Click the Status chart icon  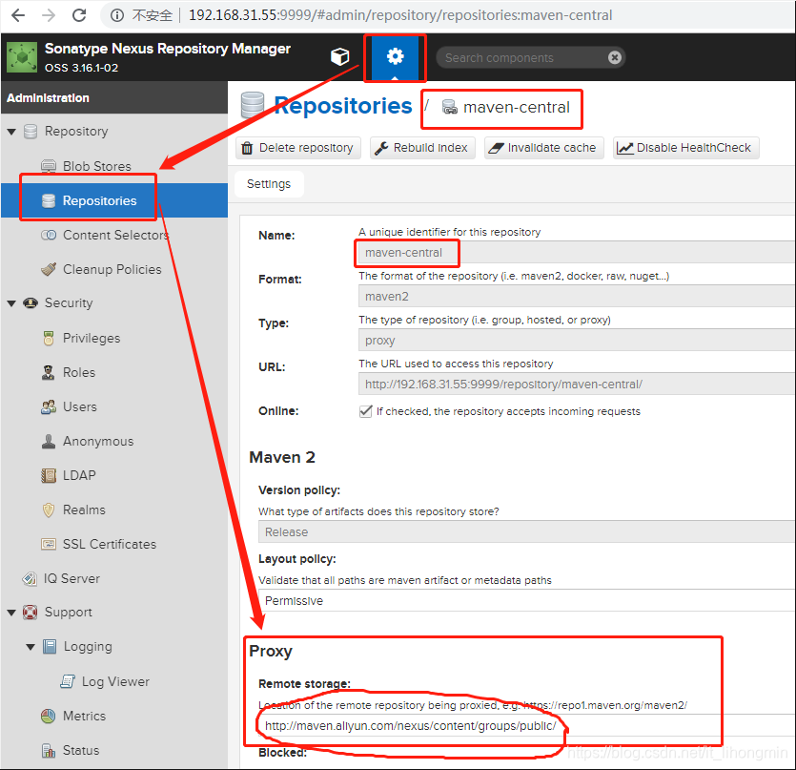click(x=49, y=750)
